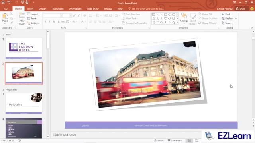Open the File tab
Viewport: 255px width, 143px height.
6,9
